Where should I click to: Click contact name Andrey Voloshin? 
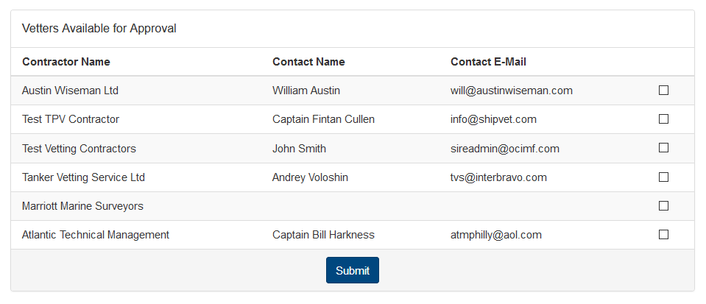pos(310,177)
